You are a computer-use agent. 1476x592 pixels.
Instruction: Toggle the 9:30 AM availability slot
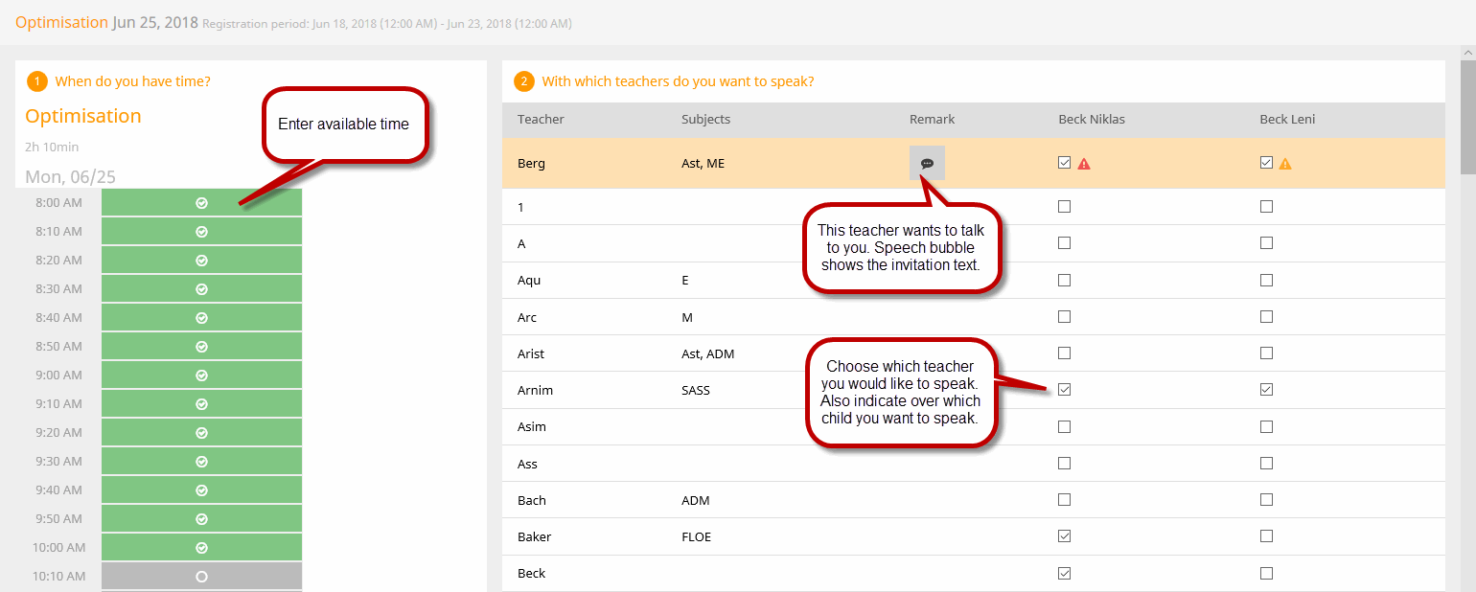tap(201, 461)
